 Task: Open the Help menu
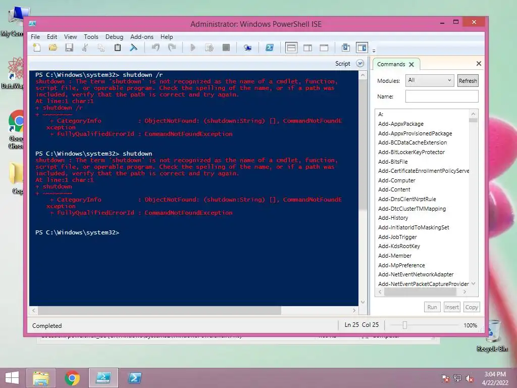(167, 37)
